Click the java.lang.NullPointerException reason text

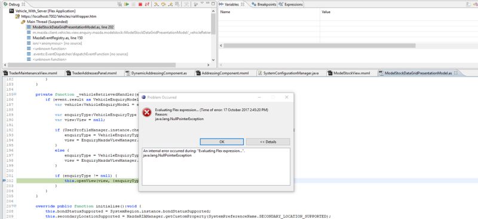point(179,119)
